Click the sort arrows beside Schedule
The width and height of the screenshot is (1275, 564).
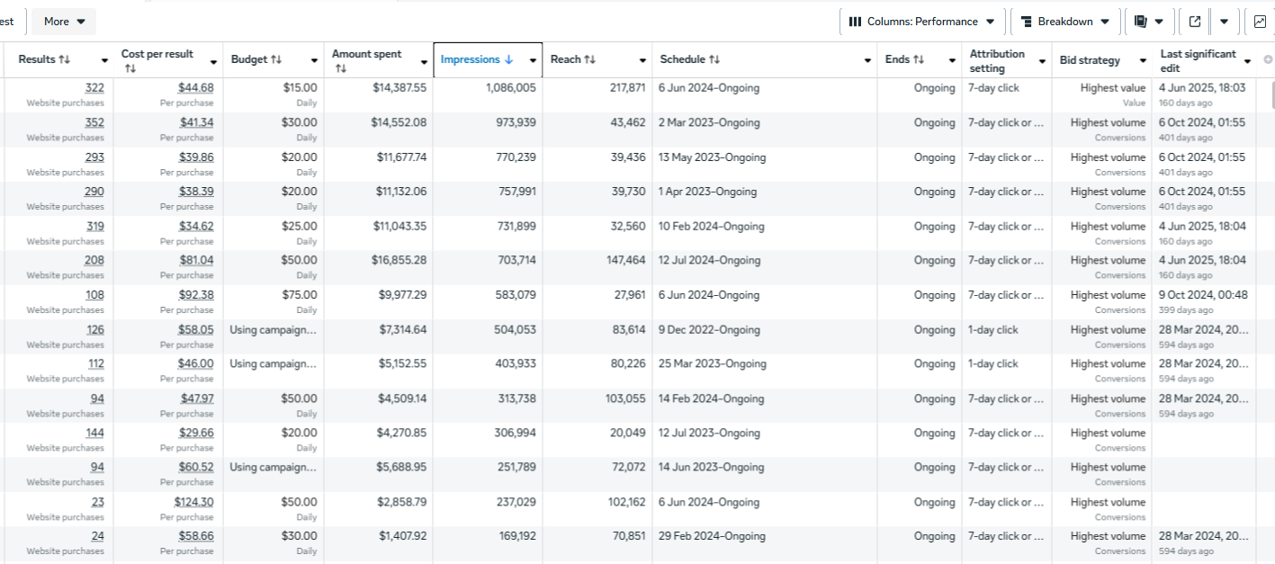[x=714, y=60]
